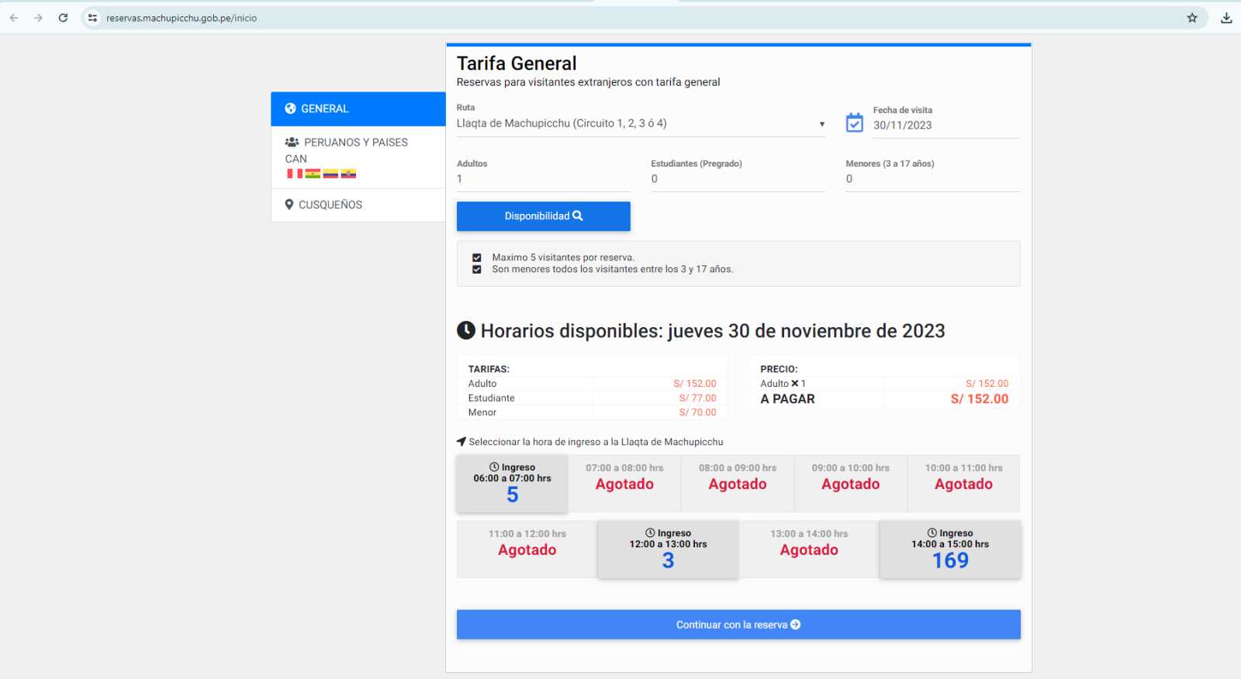Viewport: 1241px width, 679px height.
Task: Click the sold-out 08:00 a 09:00 hrs slot
Action: point(738,484)
